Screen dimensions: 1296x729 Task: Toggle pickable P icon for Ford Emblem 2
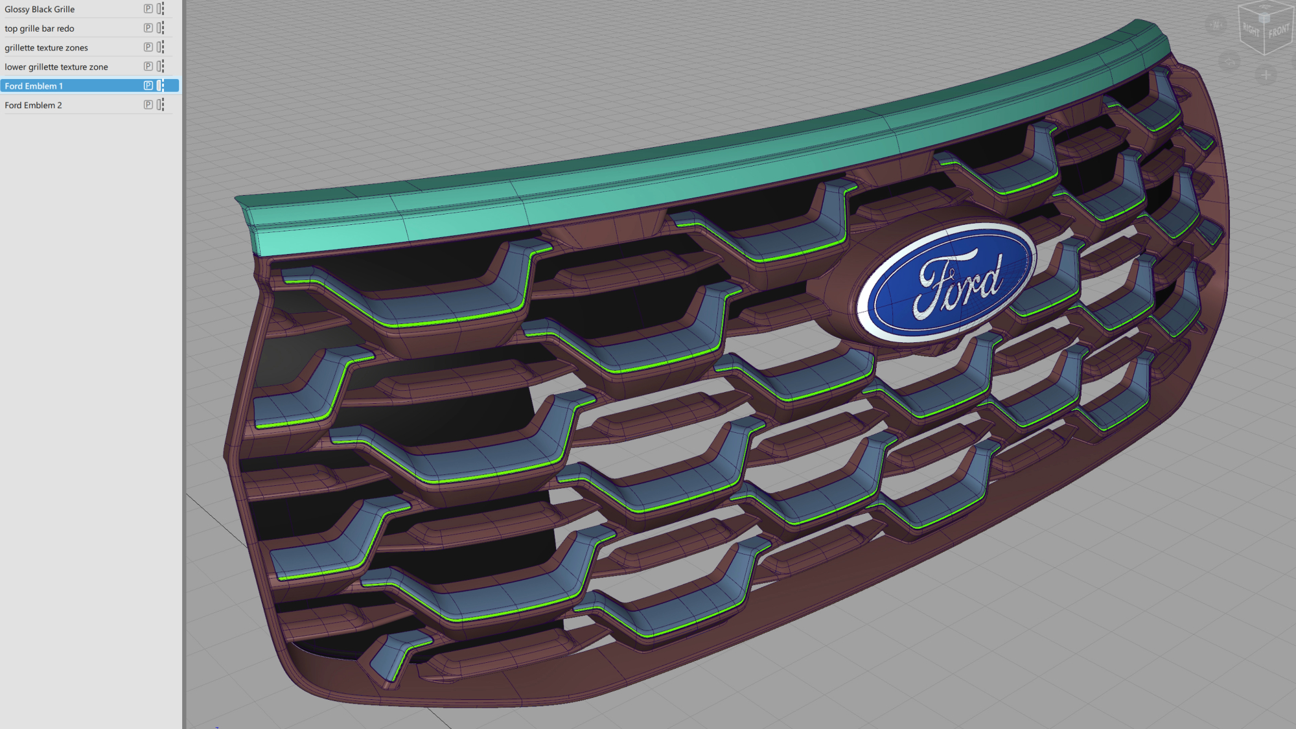click(148, 104)
